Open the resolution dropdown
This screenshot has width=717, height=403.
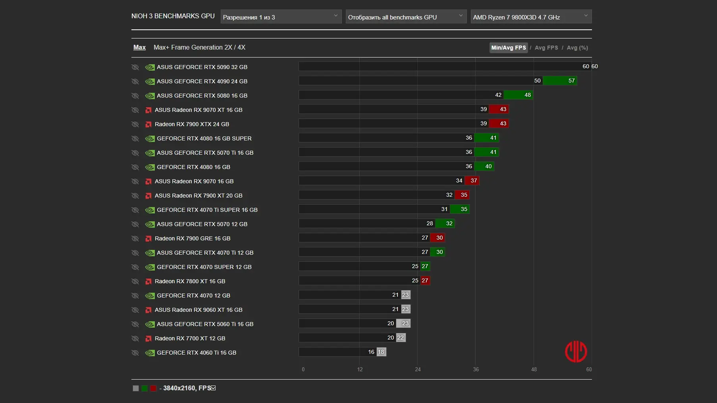281,17
